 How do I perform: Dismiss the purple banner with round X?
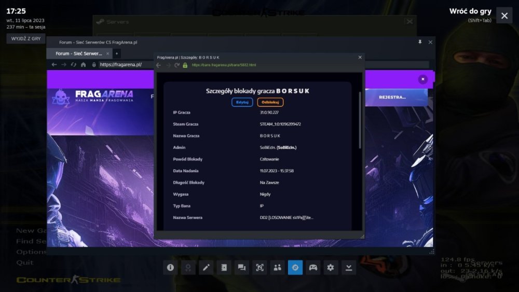click(423, 79)
